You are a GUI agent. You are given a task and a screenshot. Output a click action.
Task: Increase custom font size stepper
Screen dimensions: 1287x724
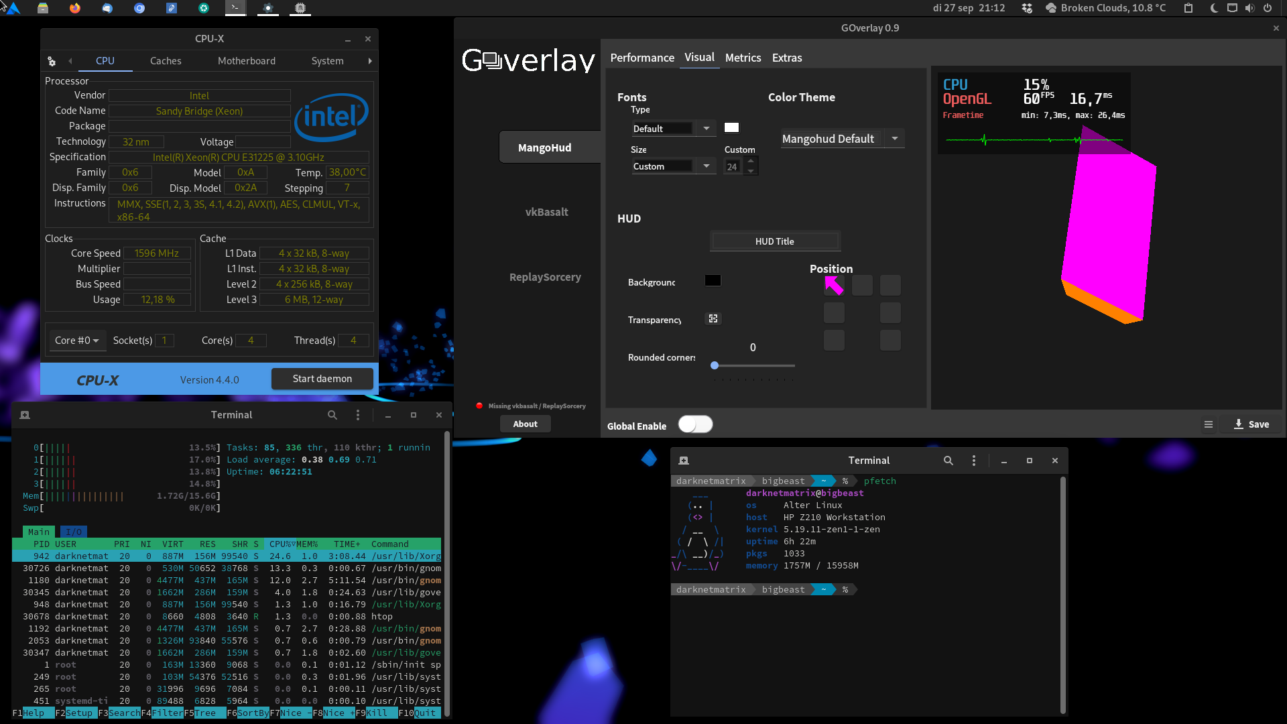point(751,161)
